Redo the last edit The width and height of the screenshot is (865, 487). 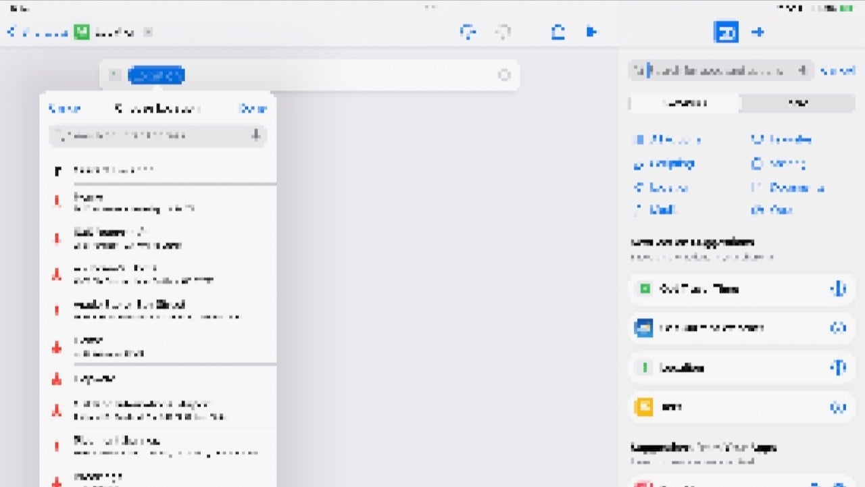tap(503, 32)
